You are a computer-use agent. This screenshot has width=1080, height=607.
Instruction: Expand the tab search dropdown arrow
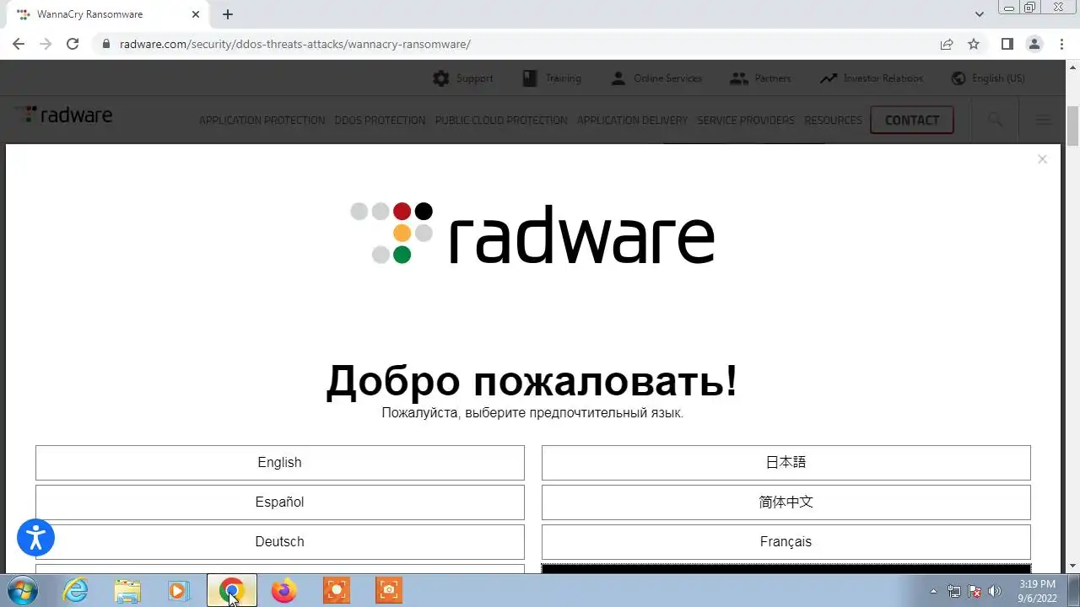980,14
